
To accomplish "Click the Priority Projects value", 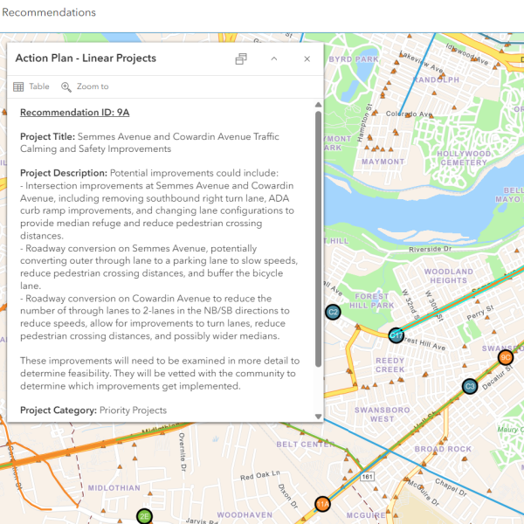I will tap(133, 410).
